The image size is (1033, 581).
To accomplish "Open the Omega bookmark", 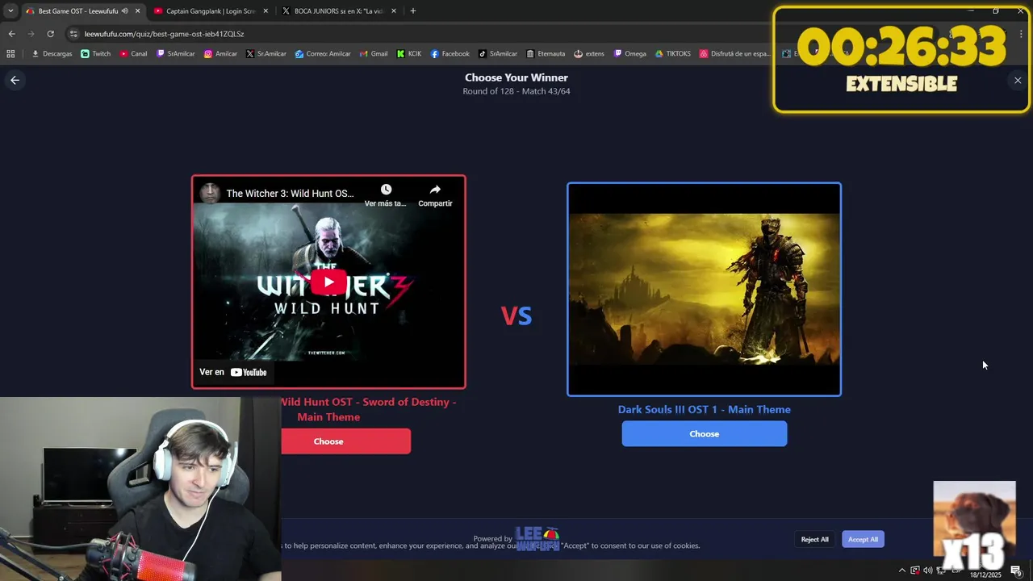I will [x=630, y=54].
